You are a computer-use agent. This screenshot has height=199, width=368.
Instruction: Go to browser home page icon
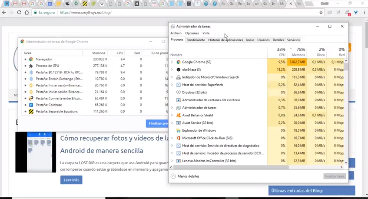pyautogui.click(x=27, y=13)
